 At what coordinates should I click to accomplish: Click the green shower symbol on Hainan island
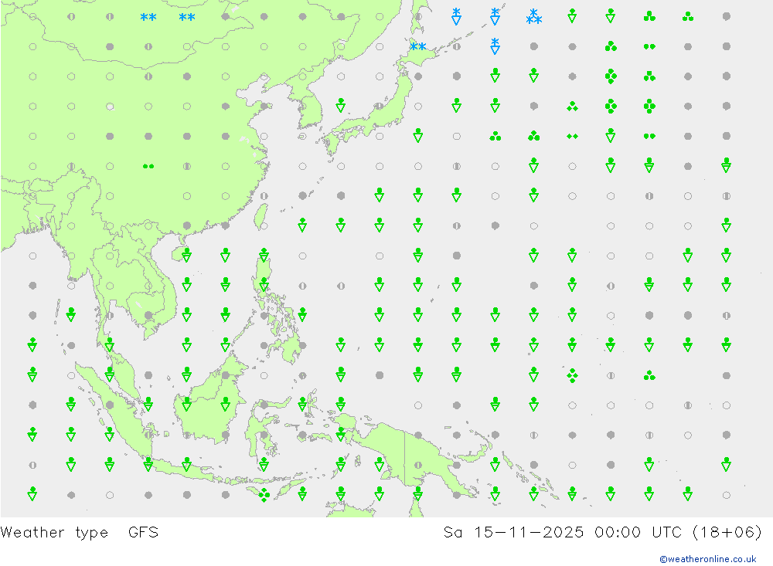pyautogui.click(x=187, y=255)
